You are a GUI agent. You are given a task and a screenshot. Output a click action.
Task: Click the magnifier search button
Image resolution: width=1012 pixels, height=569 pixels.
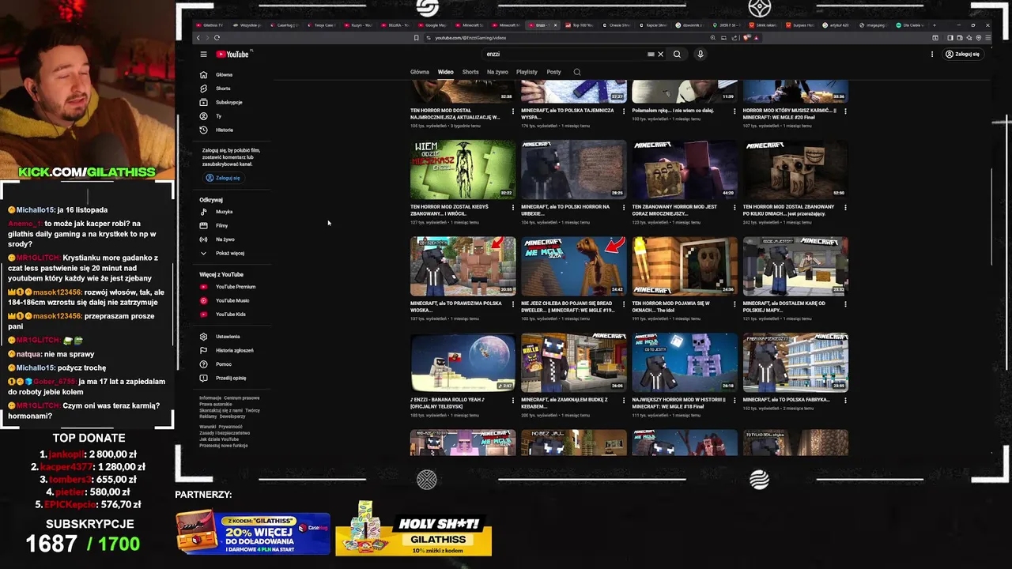point(677,55)
